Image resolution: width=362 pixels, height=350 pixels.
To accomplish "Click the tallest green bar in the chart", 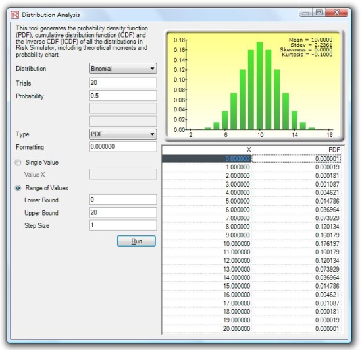I will click(260, 86).
